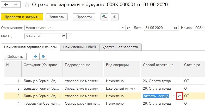Click the back navigation arrow
Viewport: 205px width, 108px height.
(x=6, y=5)
